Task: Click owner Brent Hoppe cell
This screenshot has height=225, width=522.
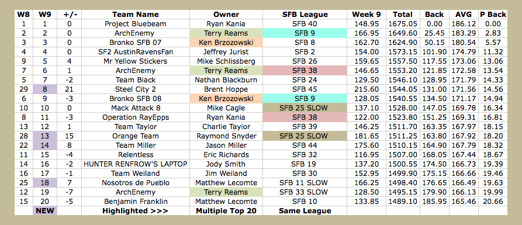Action: pos(226,89)
